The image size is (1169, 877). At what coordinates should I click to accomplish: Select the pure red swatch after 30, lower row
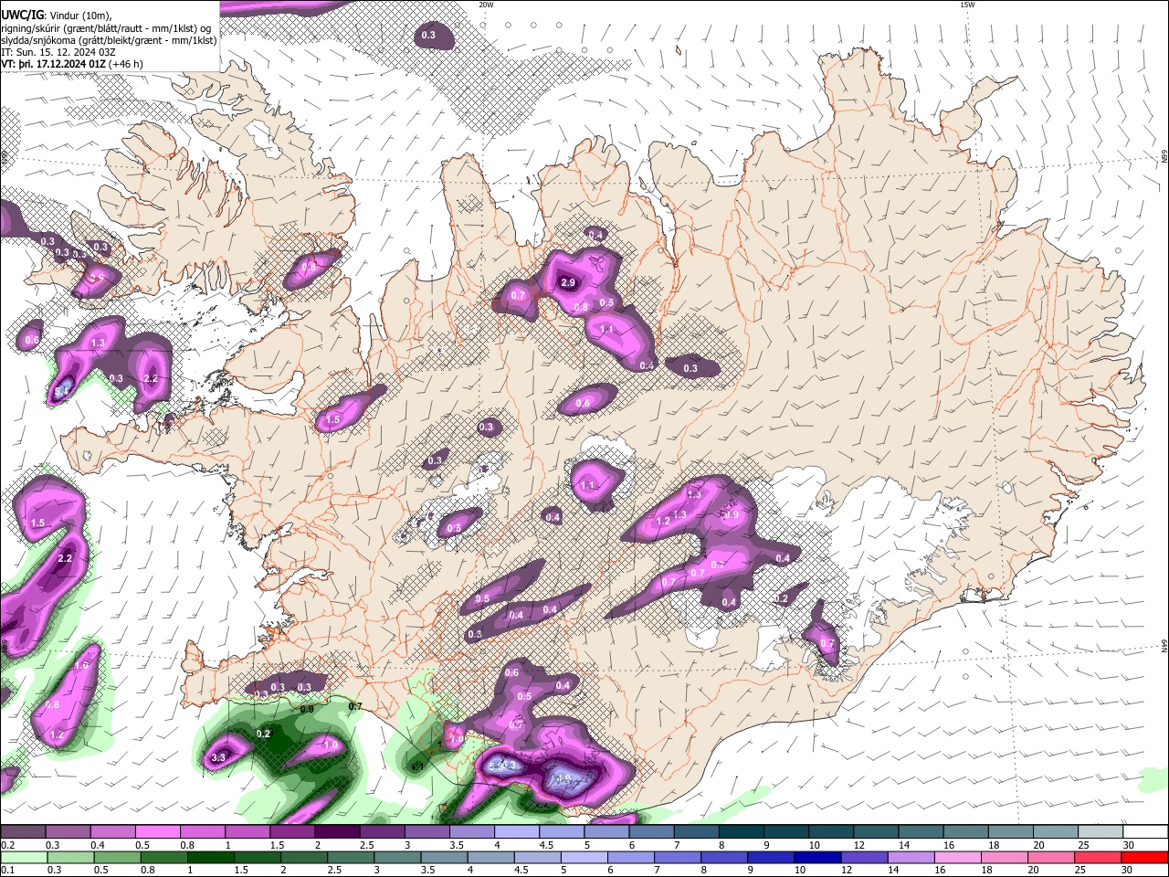point(1144,857)
